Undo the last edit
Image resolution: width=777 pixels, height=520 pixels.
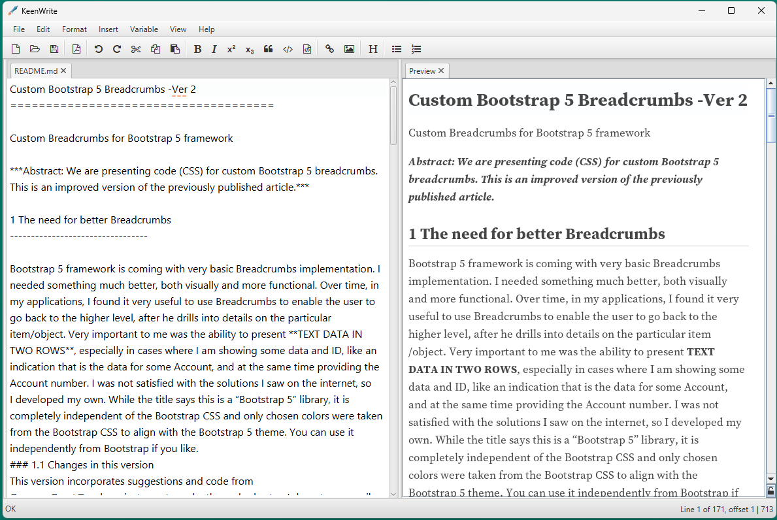[98, 49]
